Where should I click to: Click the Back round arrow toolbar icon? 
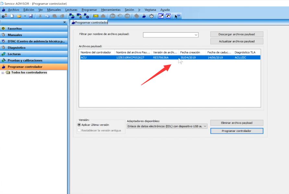tap(112, 16)
